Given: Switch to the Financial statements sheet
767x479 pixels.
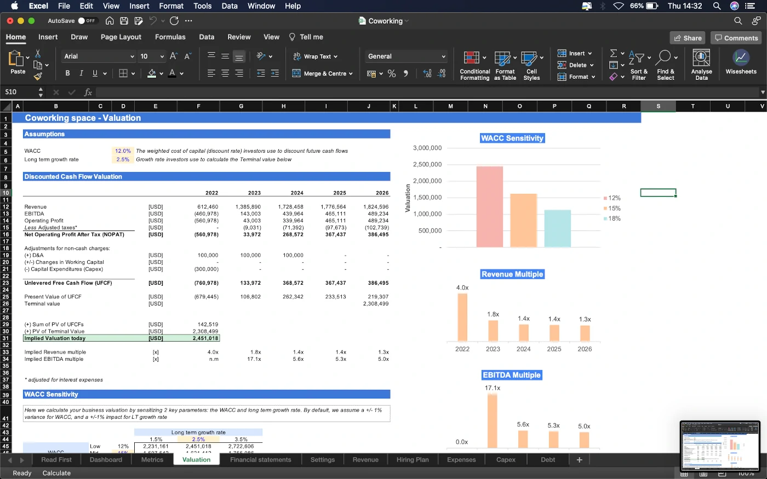Looking at the screenshot, I should coord(261,460).
